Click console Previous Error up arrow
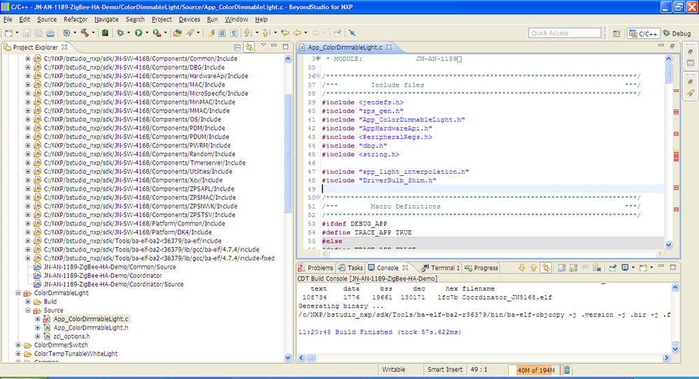The image size is (699, 379). tap(533, 268)
